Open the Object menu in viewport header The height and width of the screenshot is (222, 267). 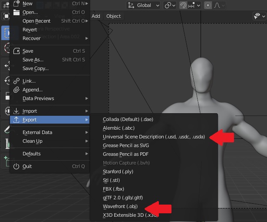tap(113, 16)
